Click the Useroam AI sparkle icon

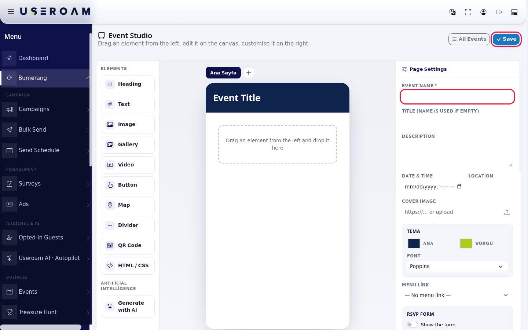click(10, 258)
